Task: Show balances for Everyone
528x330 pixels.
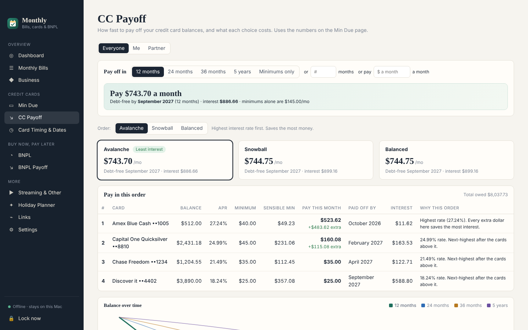Action: 114,48
